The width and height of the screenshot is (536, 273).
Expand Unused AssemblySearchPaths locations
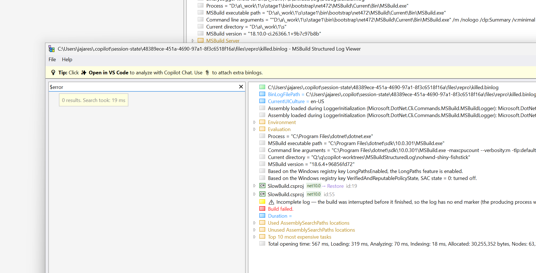coord(254,230)
